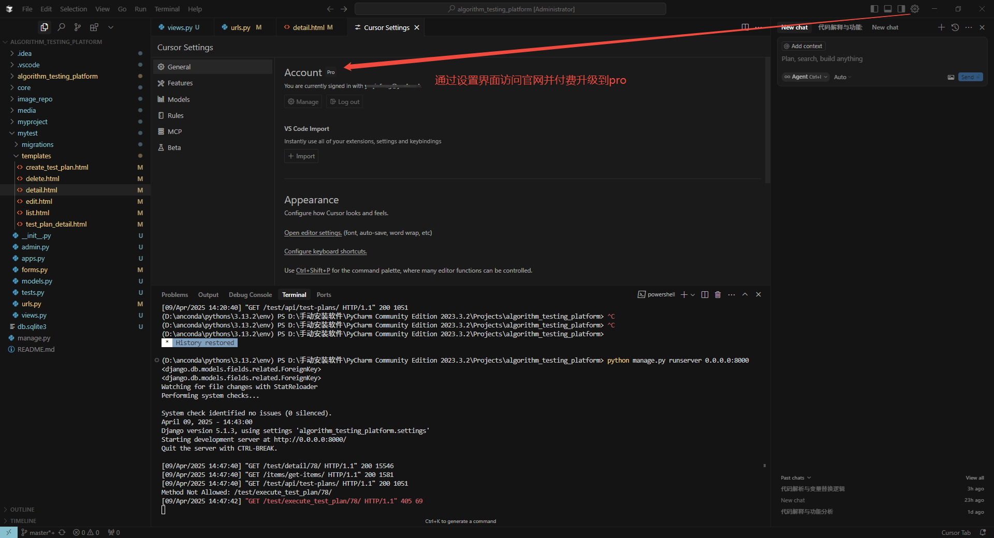
Task: Open the Terminal menu
Action: 167,9
